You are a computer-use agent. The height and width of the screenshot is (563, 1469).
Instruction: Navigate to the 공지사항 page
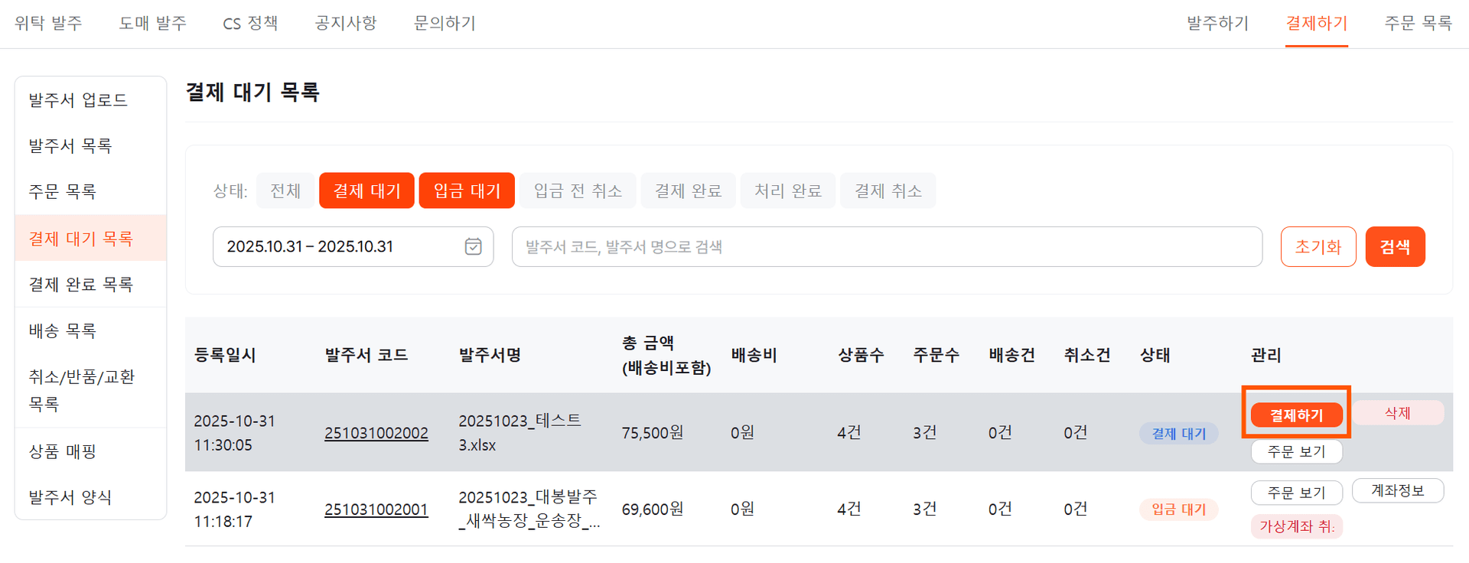[x=345, y=23]
